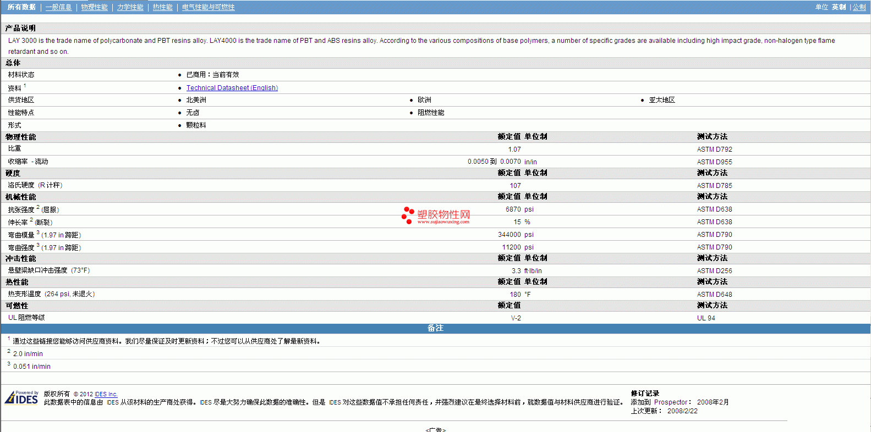Click the 冲击性能 section header

[x=21, y=258]
